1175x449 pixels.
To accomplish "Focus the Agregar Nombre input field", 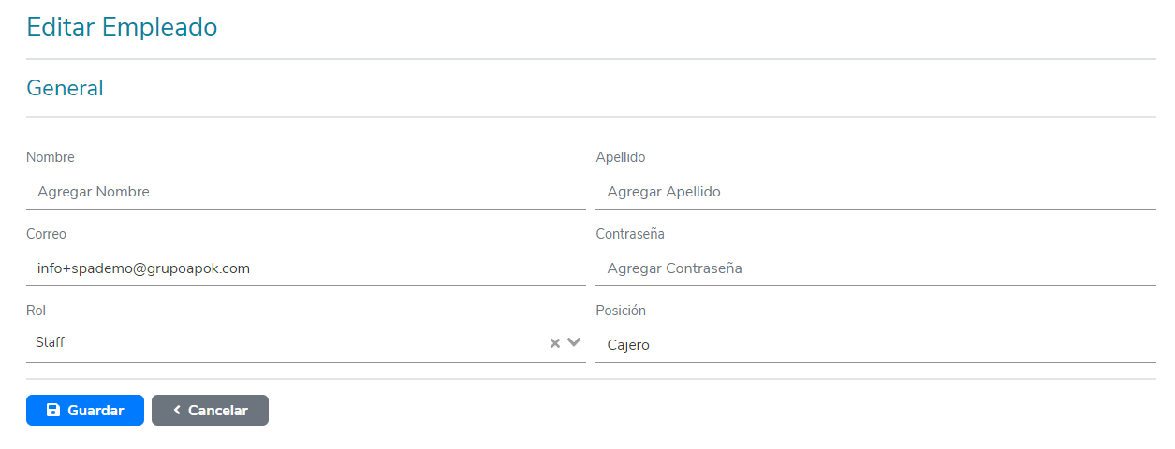I will (x=305, y=192).
